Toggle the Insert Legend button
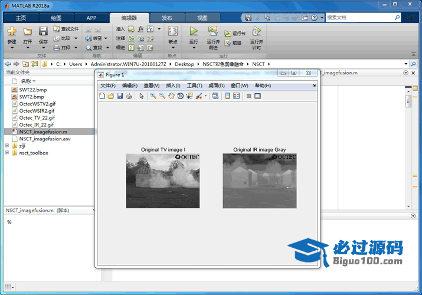Viewport: 422px width, 295px height. point(237,96)
